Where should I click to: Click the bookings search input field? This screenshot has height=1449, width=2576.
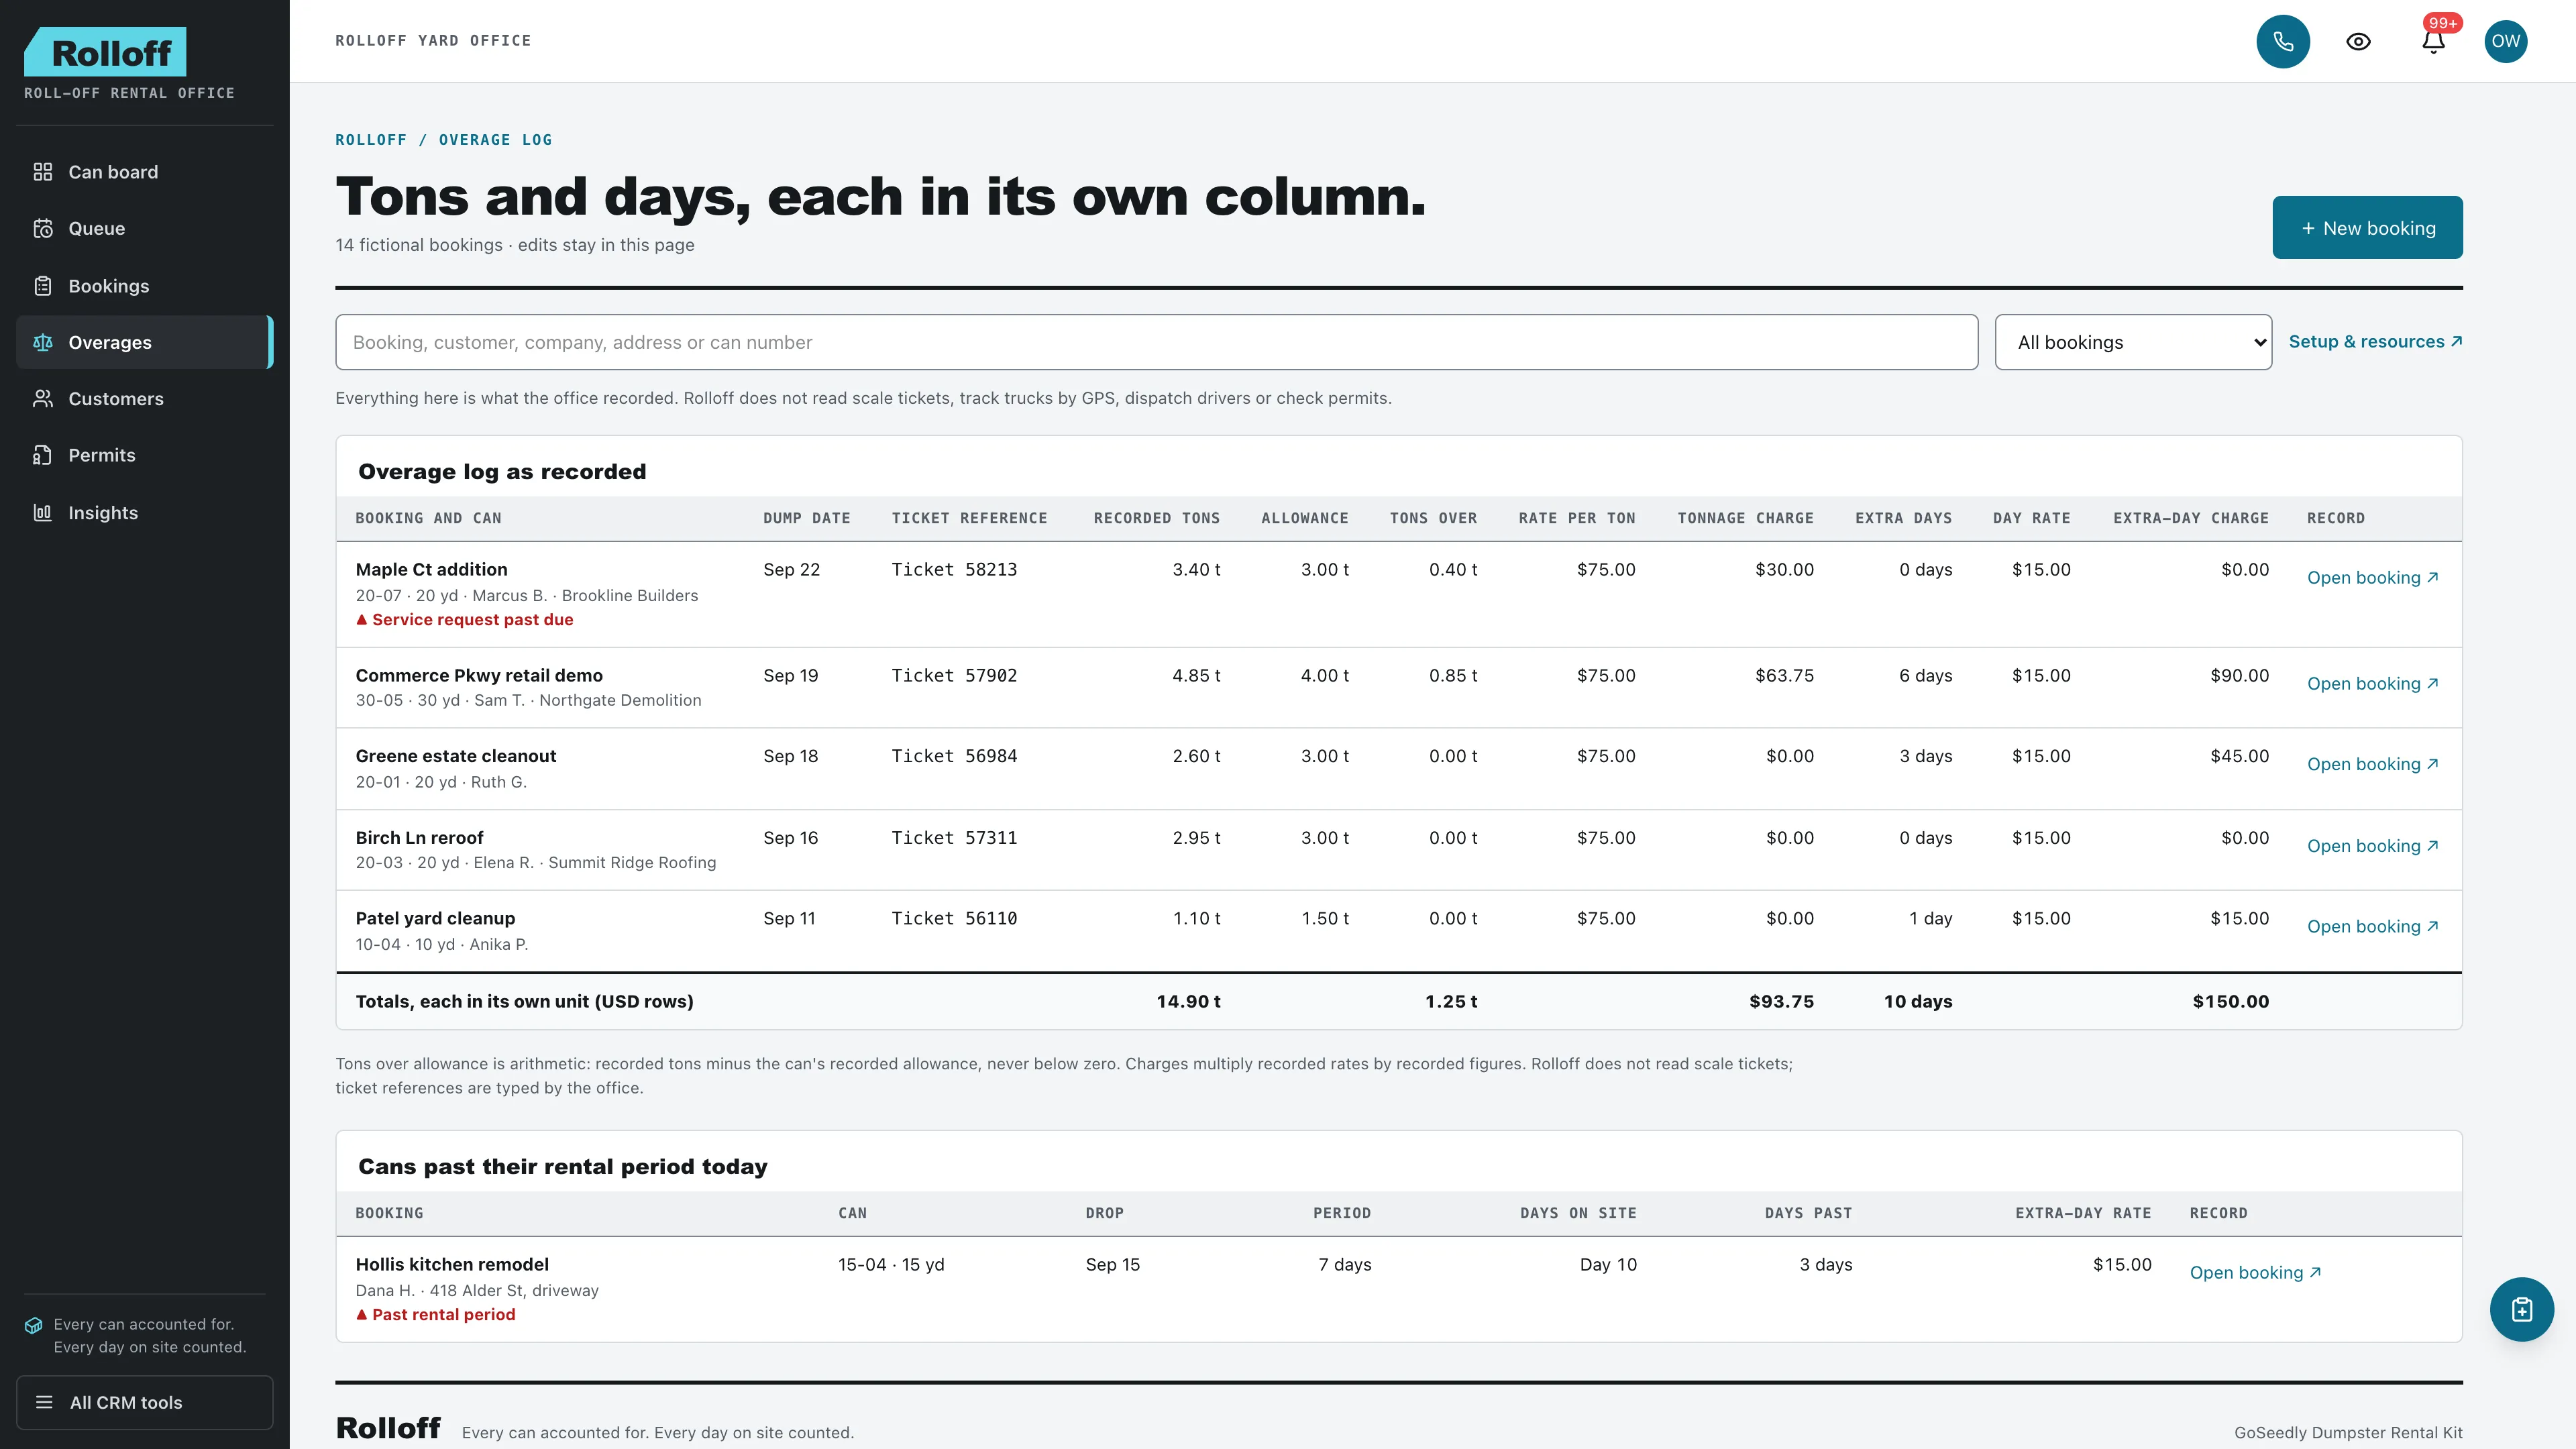pyautogui.click(x=1156, y=342)
